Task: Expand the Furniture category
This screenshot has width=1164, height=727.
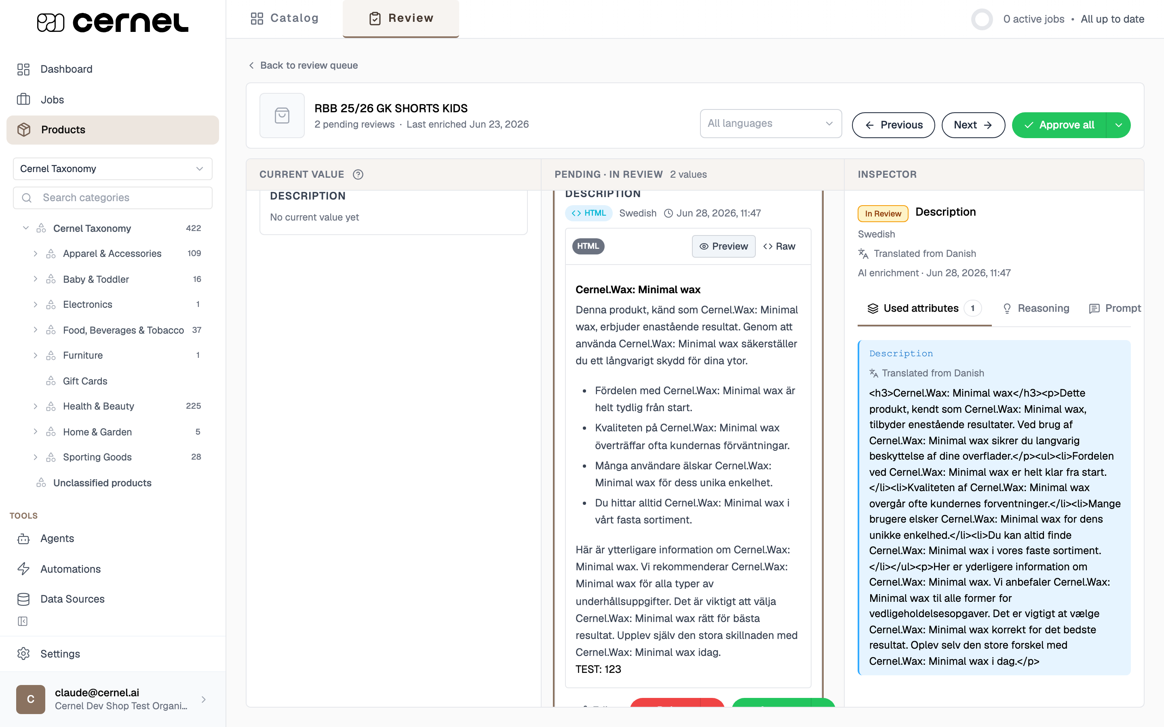Action: 35,355
